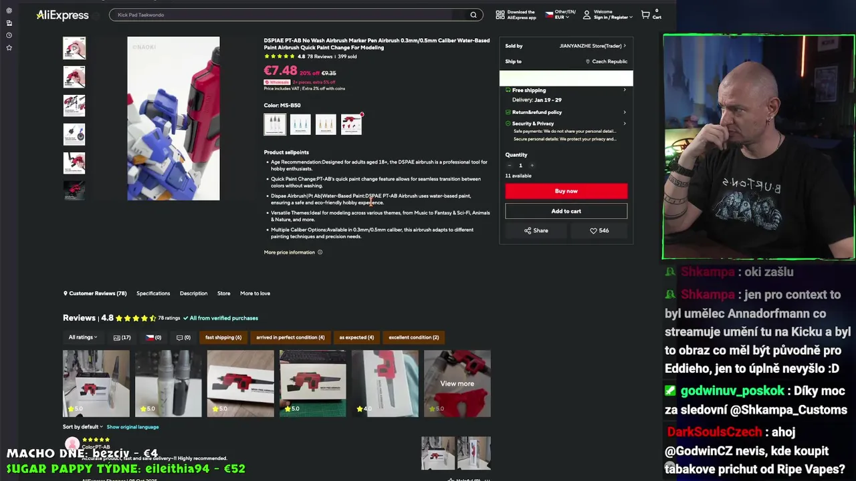Click the Czech Republic location pin
This screenshot has height=481, width=856.
coord(588,61)
